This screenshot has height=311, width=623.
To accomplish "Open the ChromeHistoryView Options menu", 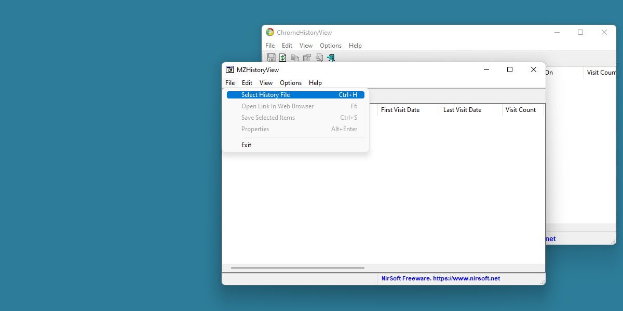I will pyautogui.click(x=331, y=46).
